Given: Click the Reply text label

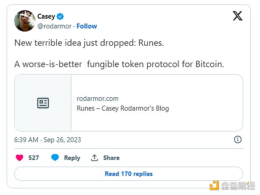Looking at the screenshot, I should pyautogui.click(x=72, y=158).
